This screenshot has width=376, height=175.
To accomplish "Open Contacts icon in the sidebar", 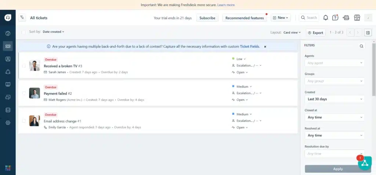I will click(8, 59).
